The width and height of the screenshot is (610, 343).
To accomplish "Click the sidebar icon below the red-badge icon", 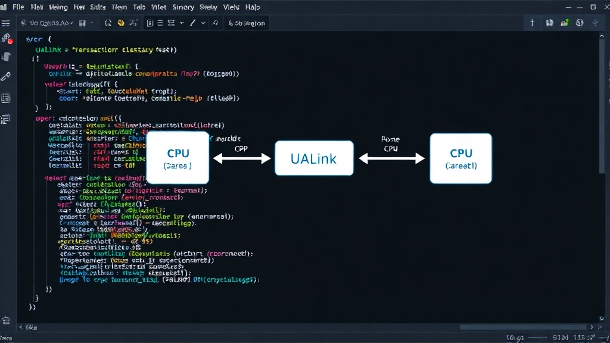I will pos(6,57).
